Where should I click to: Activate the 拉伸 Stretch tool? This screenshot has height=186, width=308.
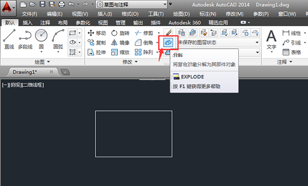point(97,52)
